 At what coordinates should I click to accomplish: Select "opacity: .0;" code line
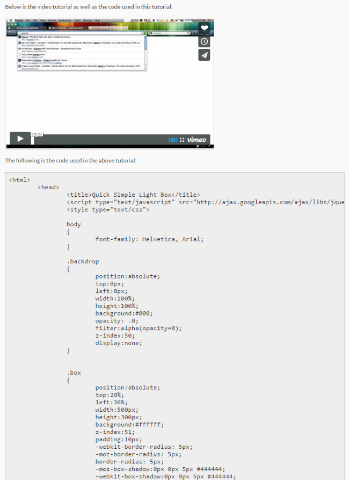(x=117, y=321)
